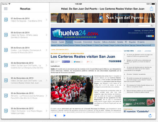Open the Opinión tab

(x=120, y=42)
